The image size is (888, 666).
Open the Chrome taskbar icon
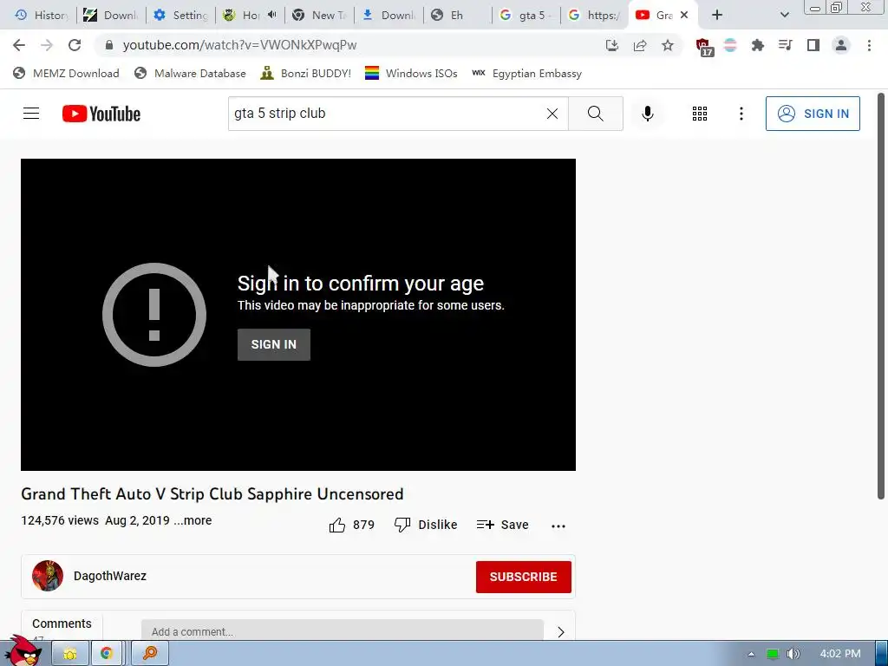pos(107,654)
